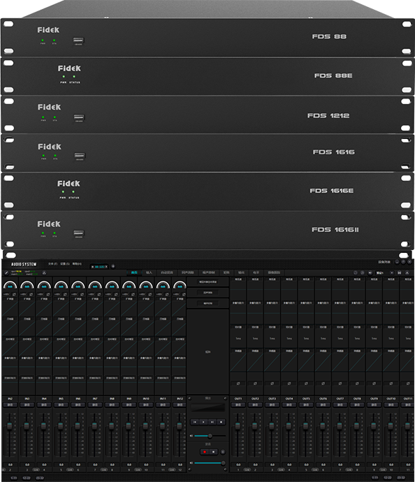Stop playback with the square stop button
This screenshot has height=482, width=415.
click(221, 422)
